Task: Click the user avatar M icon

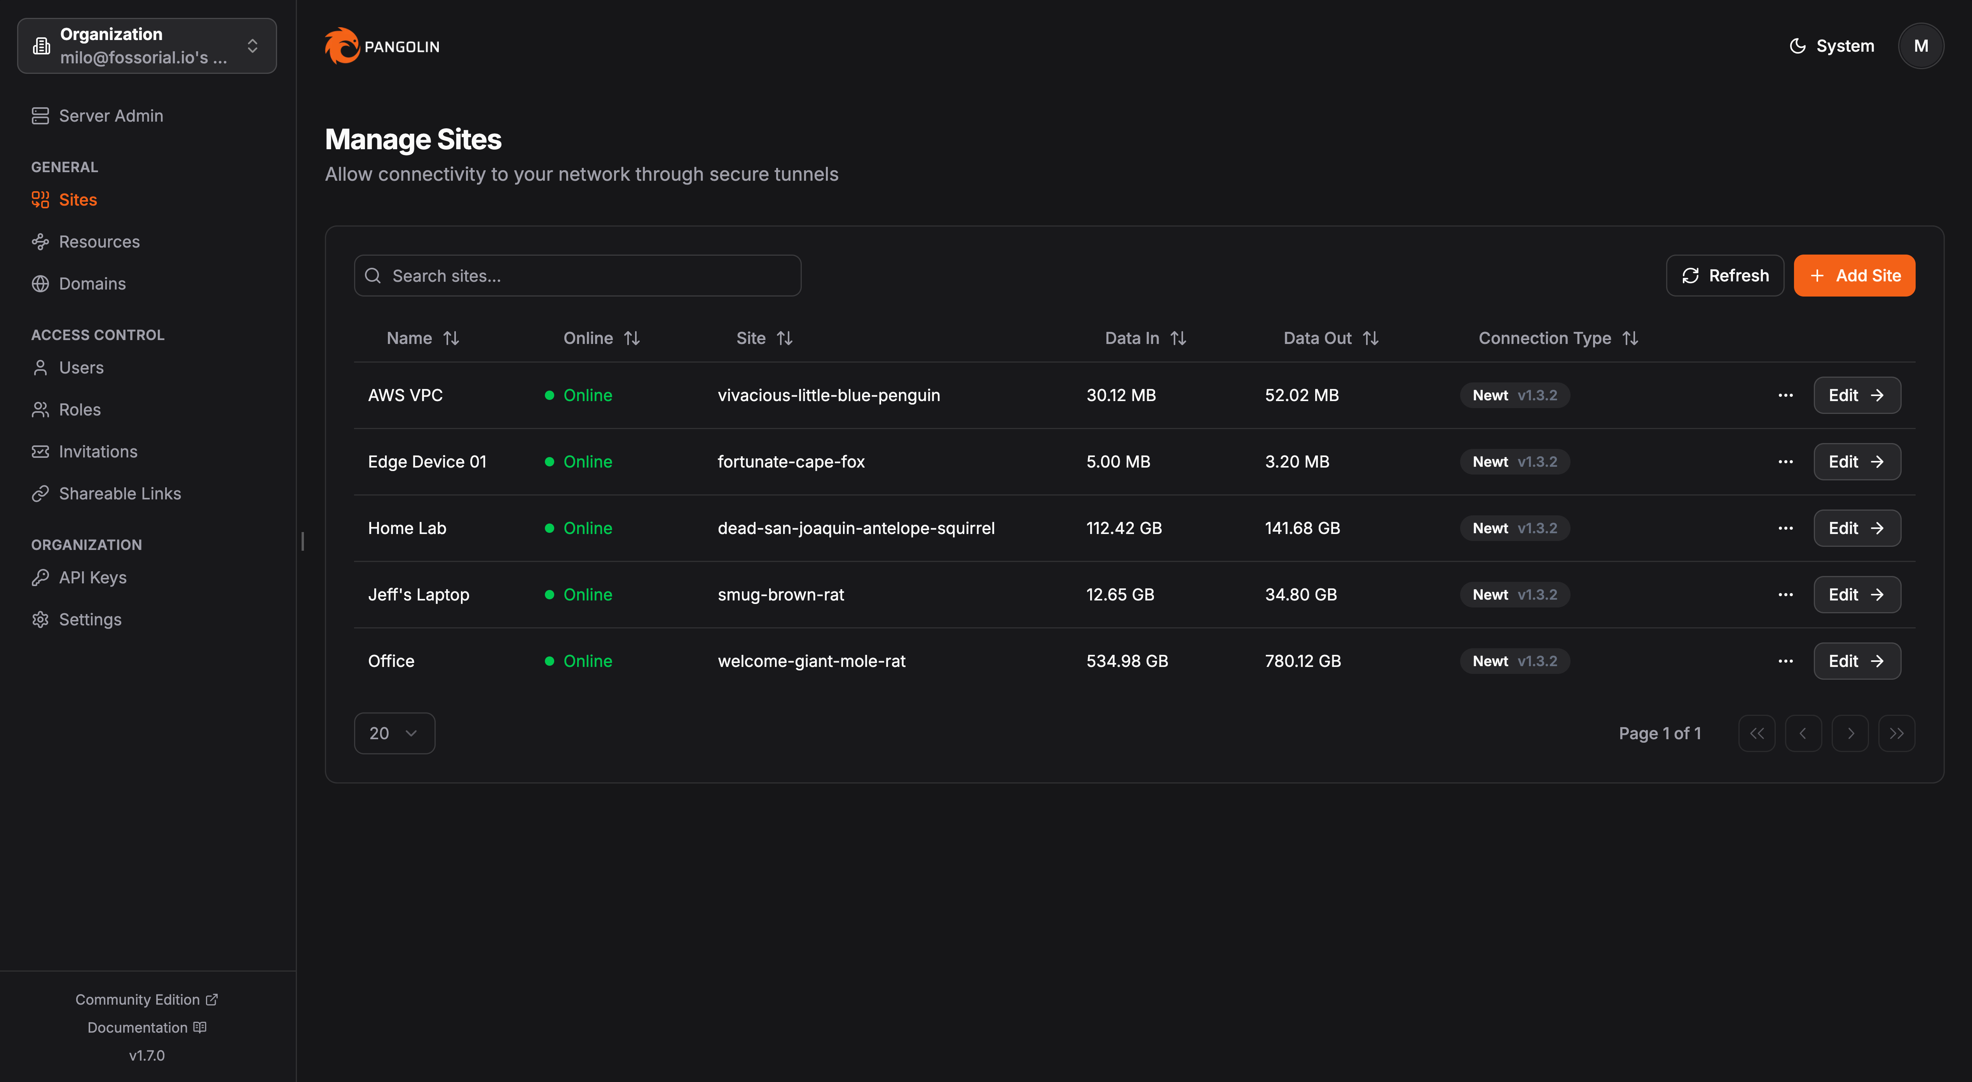Action: click(1920, 46)
